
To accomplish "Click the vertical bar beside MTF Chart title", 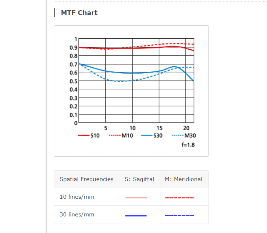I will click(x=54, y=13).
